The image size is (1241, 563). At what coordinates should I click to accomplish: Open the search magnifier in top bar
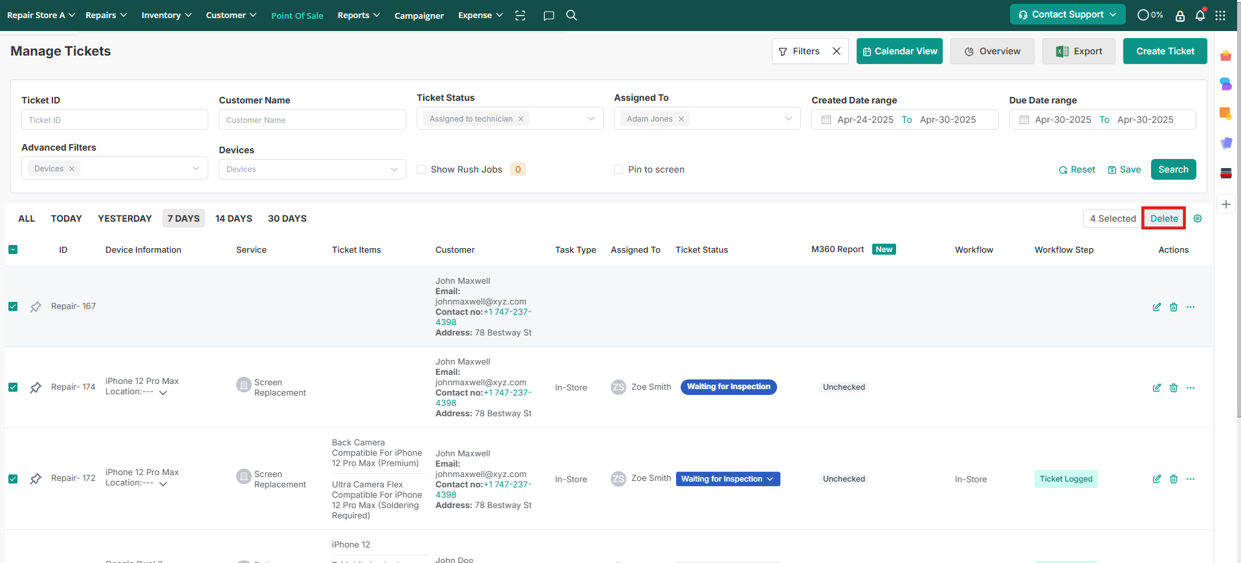(571, 16)
